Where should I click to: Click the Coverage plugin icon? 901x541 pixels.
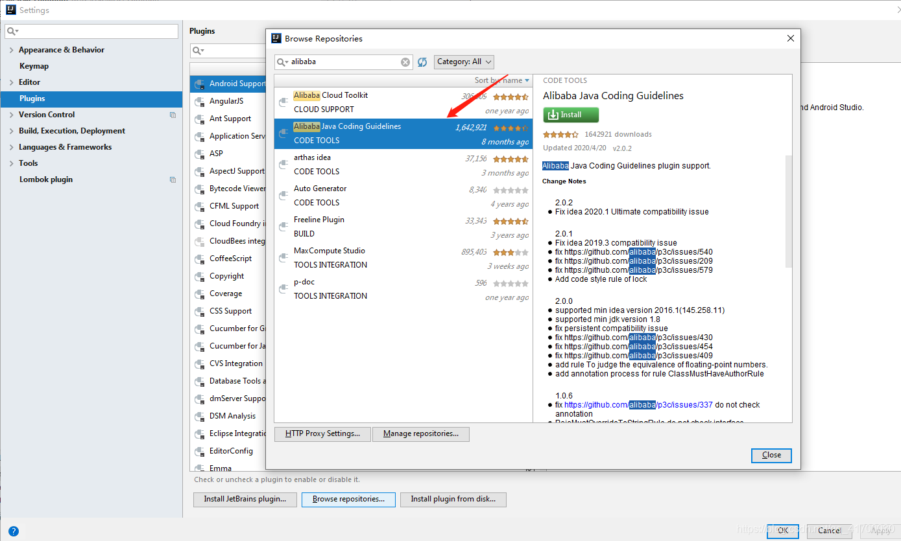[x=200, y=294]
